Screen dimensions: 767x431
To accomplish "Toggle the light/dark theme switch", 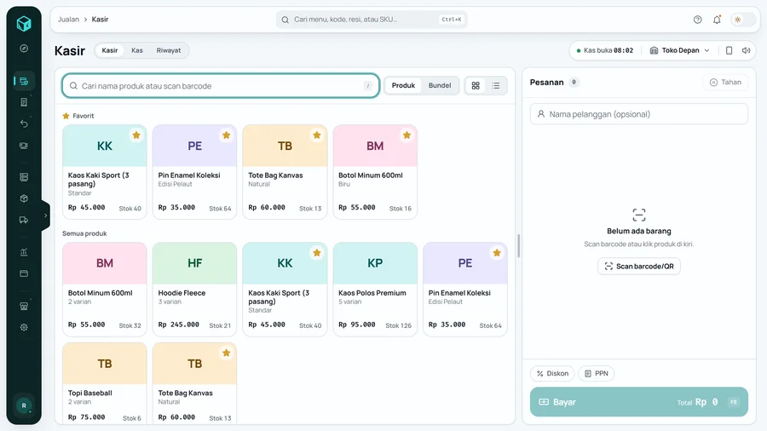I will pyautogui.click(x=743, y=20).
